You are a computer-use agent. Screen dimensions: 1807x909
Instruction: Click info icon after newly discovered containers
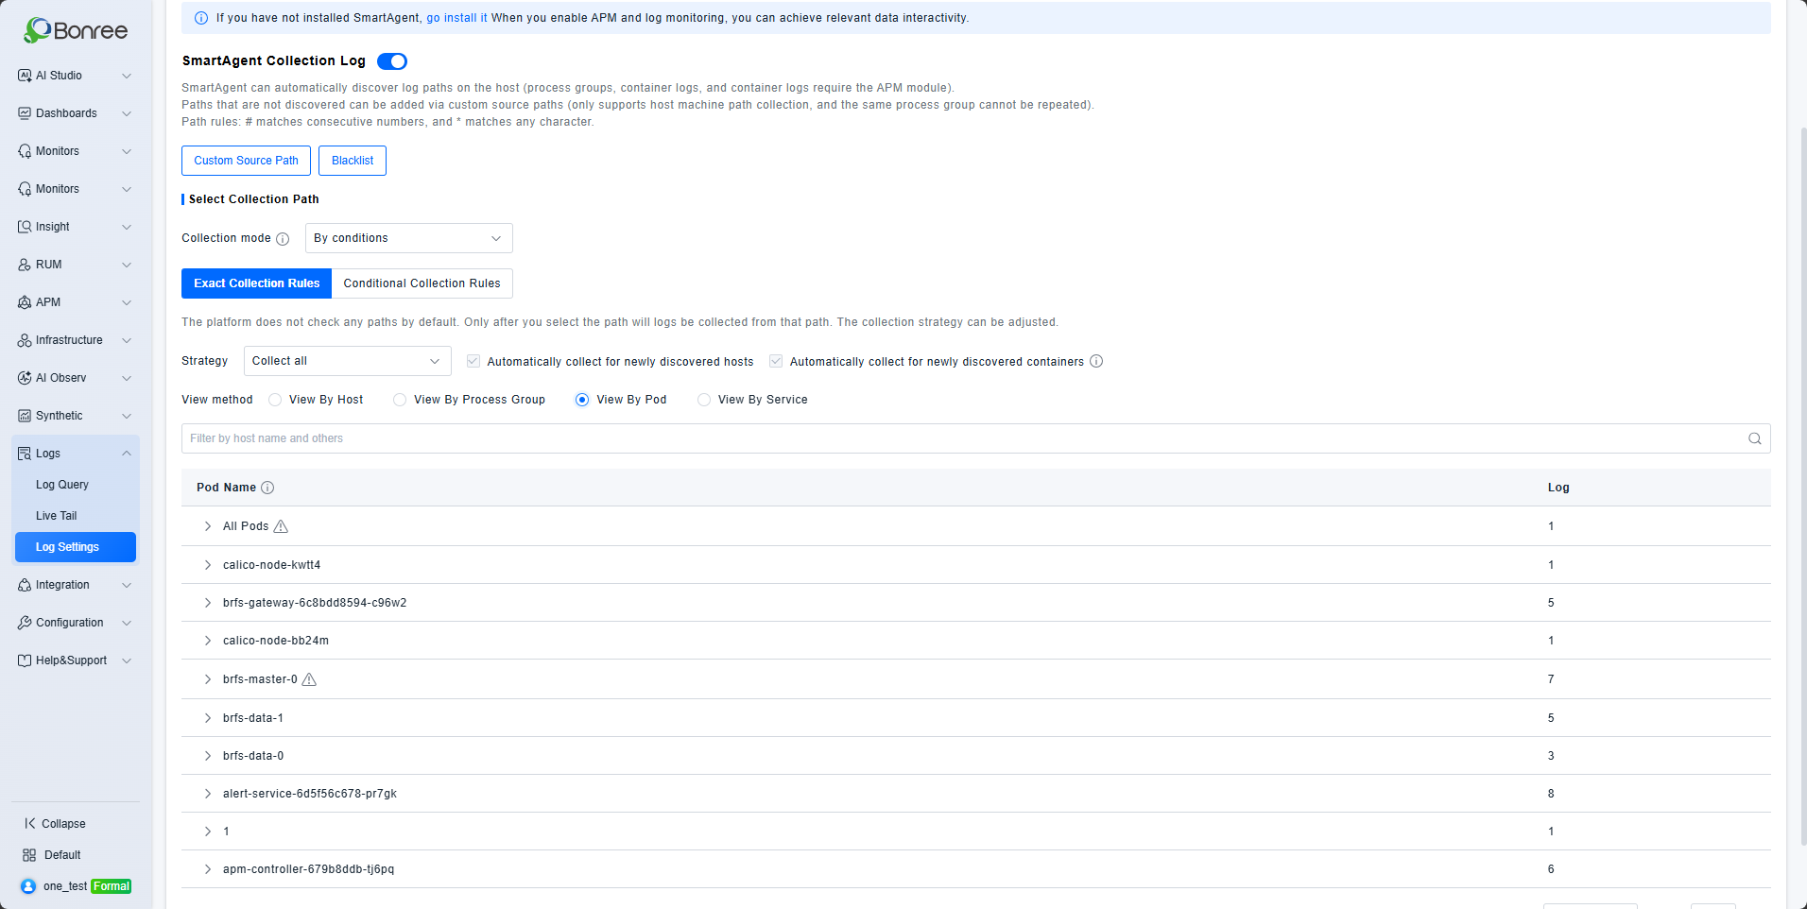click(x=1096, y=361)
